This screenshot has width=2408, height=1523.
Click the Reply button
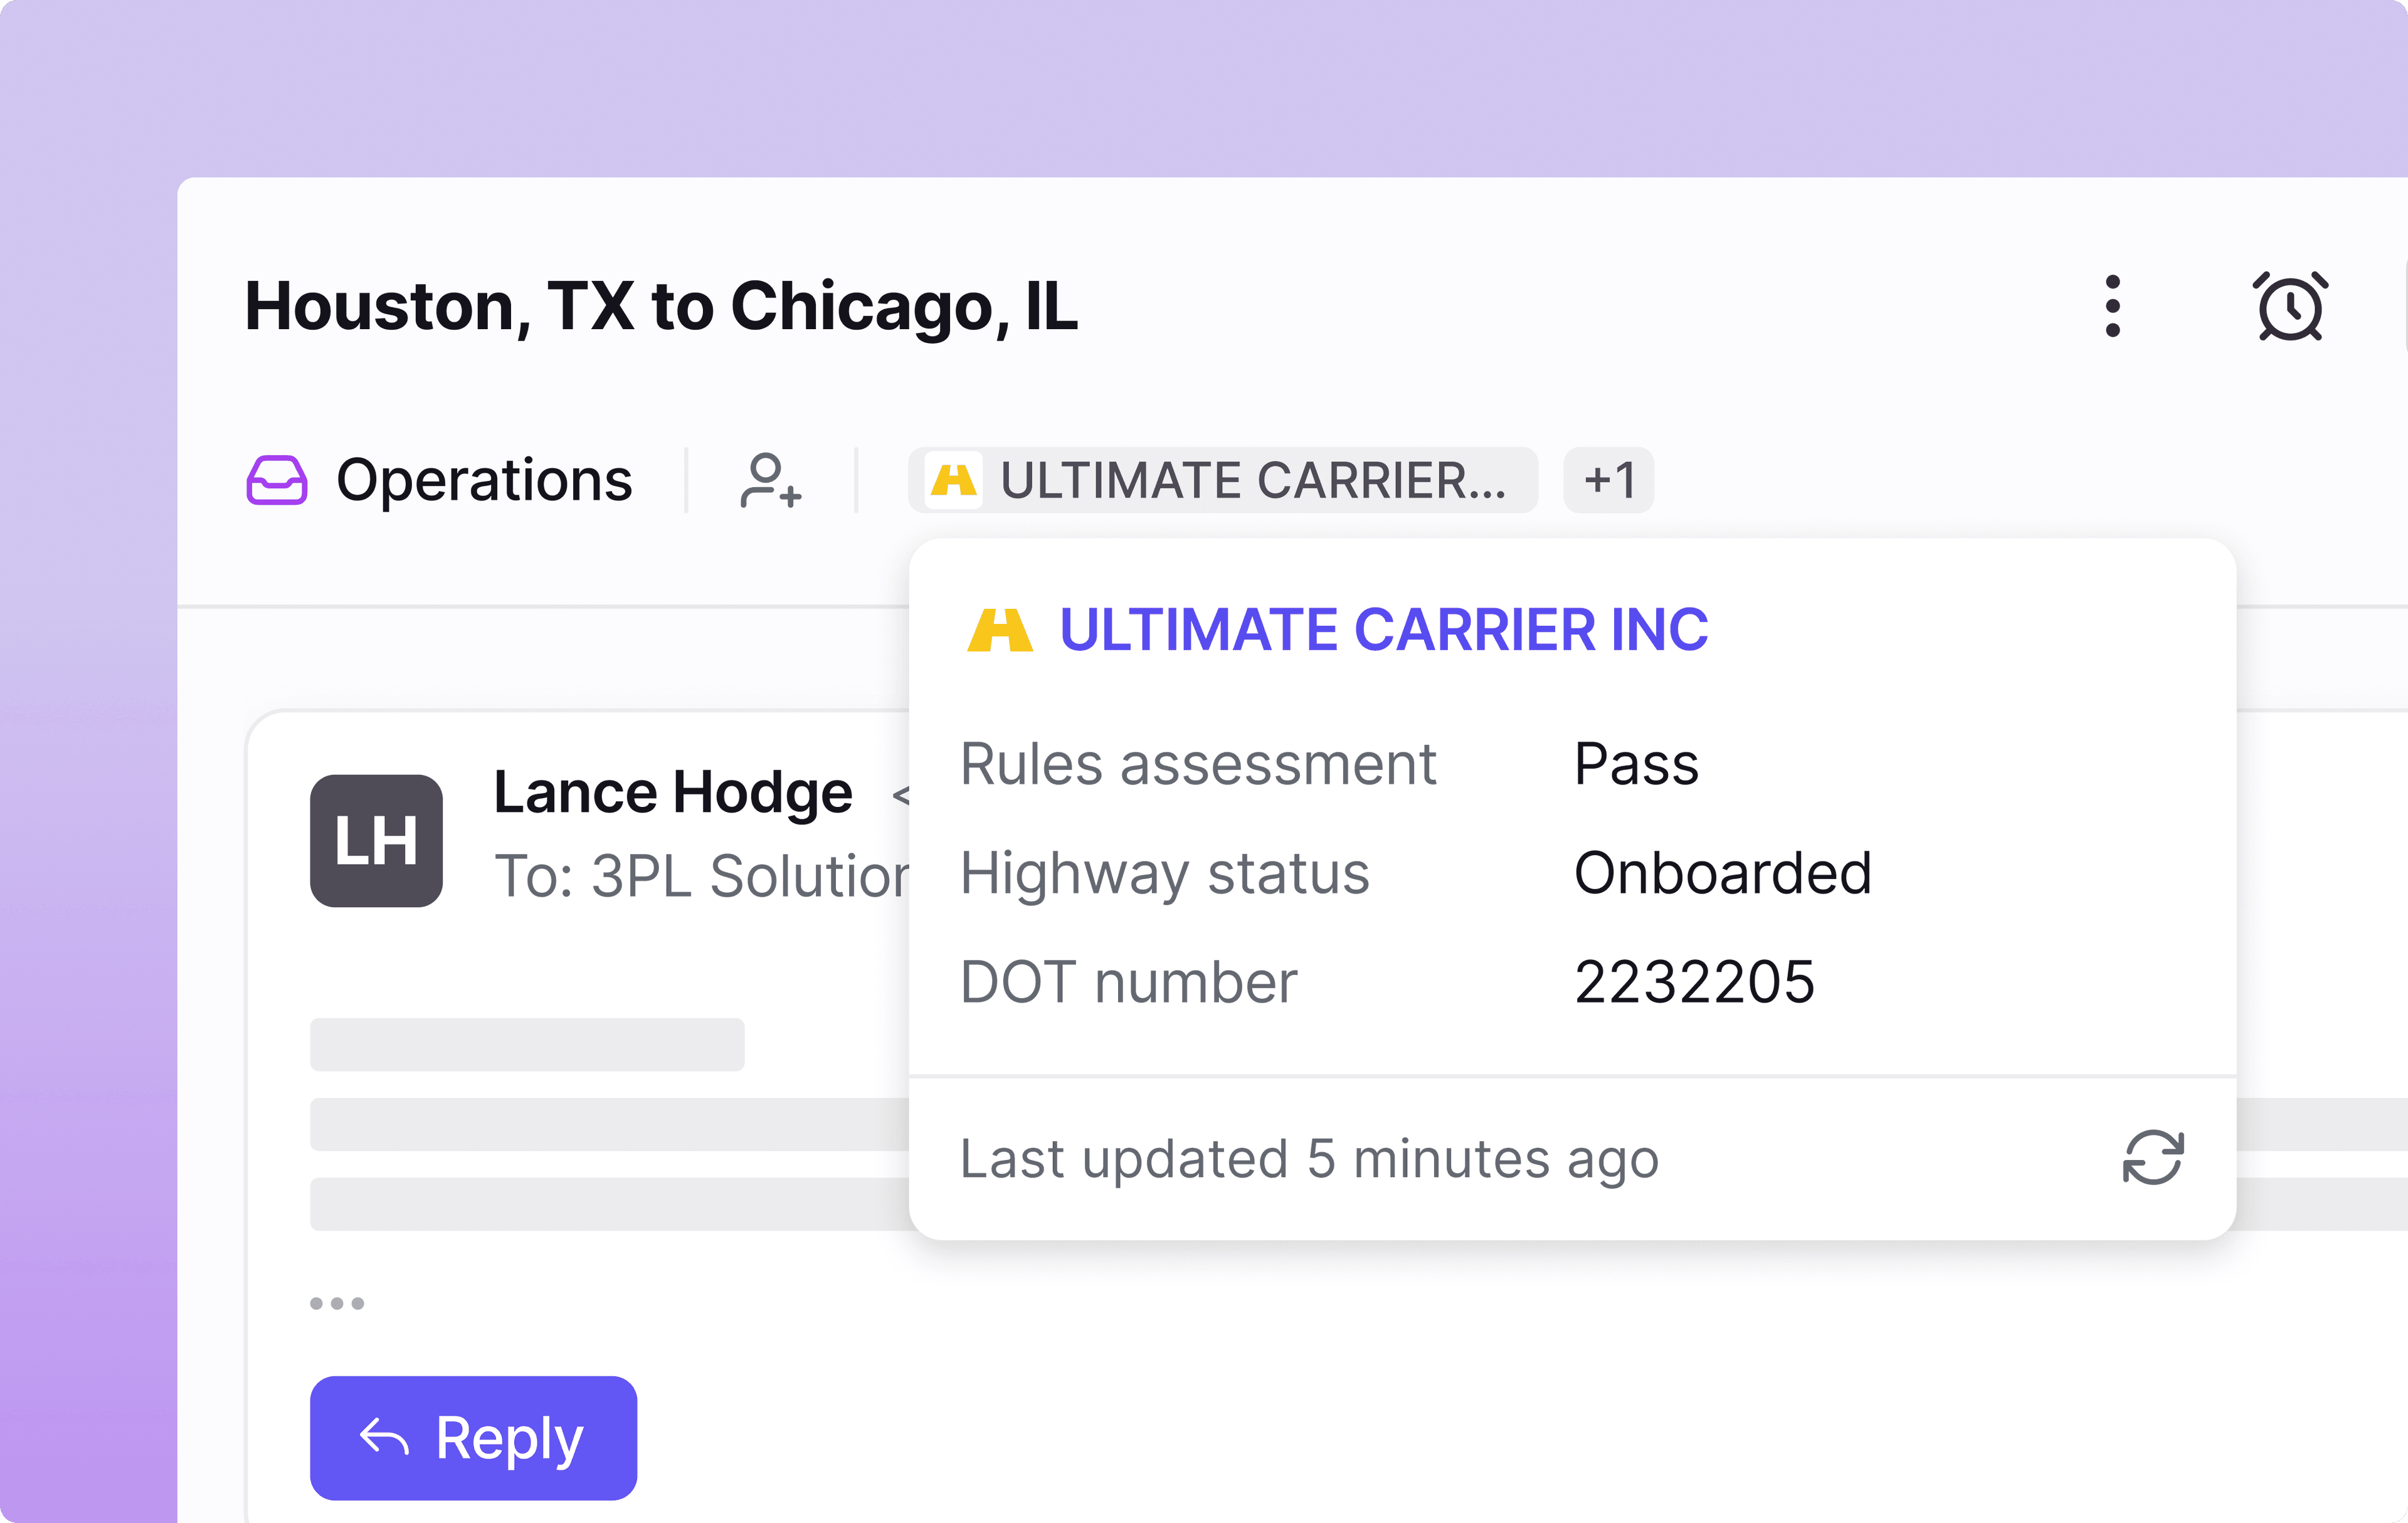pos(473,1438)
